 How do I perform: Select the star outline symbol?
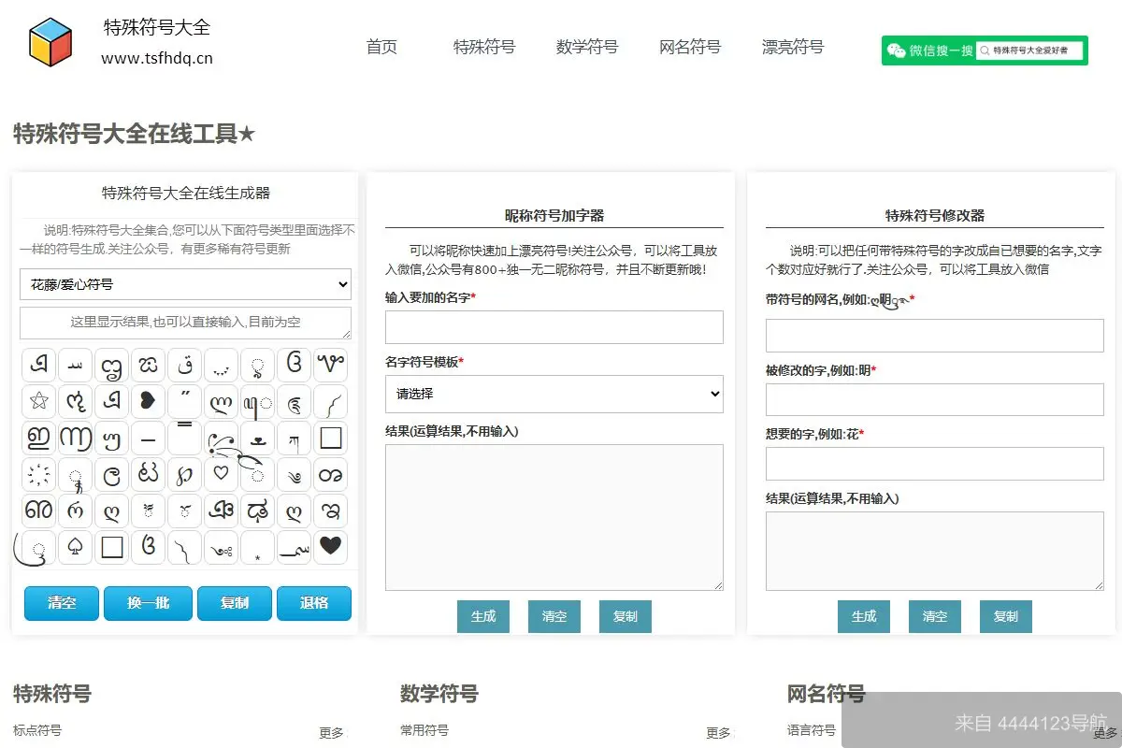pyautogui.click(x=36, y=399)
